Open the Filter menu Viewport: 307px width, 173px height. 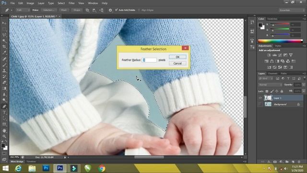[71, 3]
